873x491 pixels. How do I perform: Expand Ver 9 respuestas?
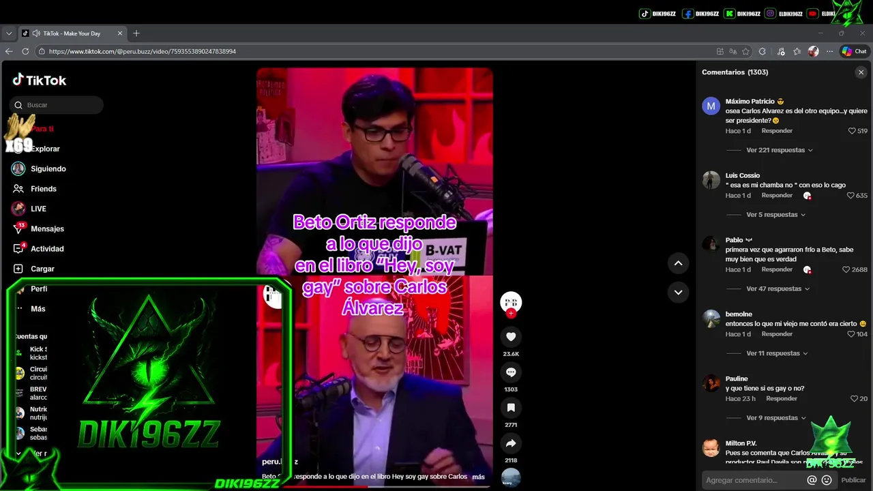tap(775, 418)
